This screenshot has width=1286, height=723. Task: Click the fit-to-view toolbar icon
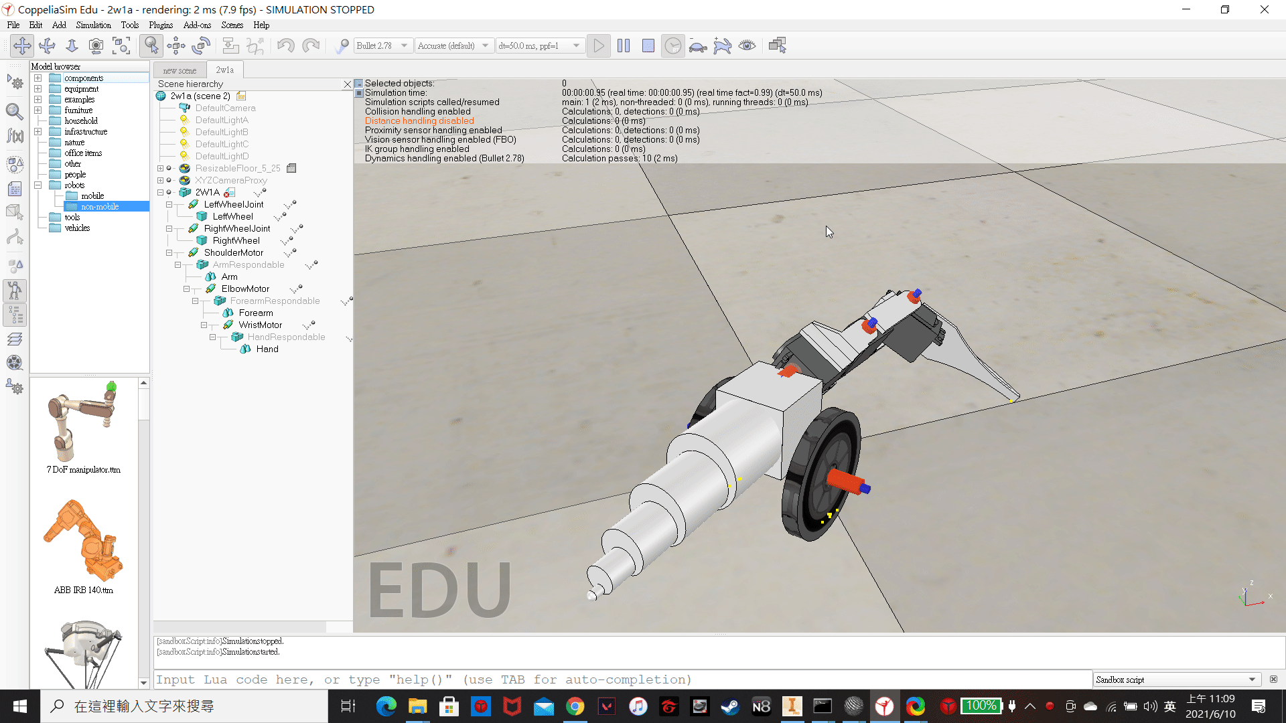point(121,46)
